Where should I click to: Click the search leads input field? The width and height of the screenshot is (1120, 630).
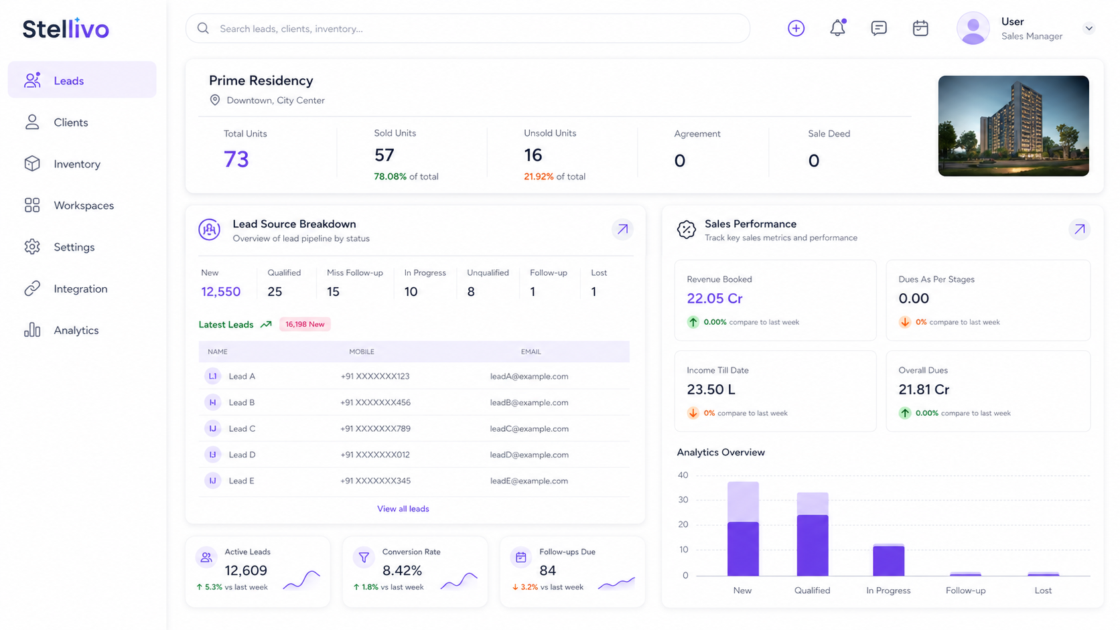pyautogui.click(x=468, y=28)
